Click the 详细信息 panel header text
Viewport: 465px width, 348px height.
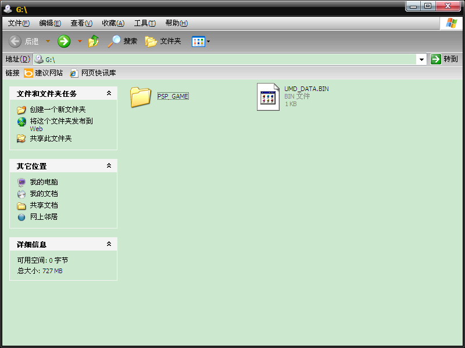pos(32,244)
